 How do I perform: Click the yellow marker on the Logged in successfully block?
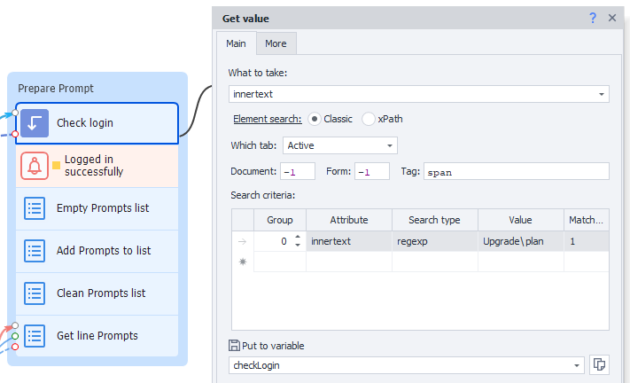57,166
